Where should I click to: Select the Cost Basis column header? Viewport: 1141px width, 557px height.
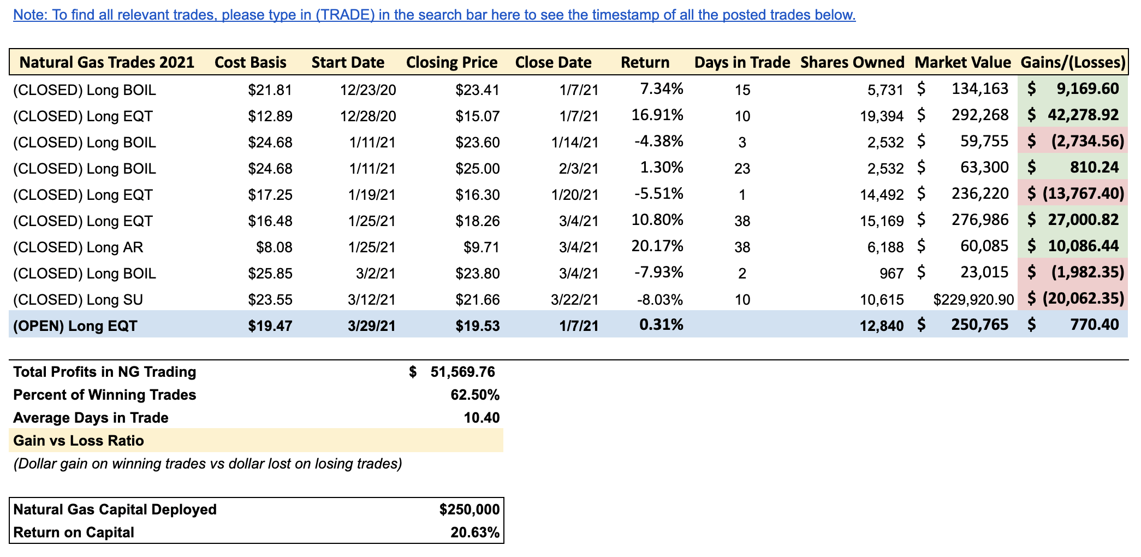[x=250, y=62]
